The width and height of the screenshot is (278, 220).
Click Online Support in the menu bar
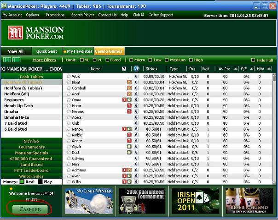[161, 15]
